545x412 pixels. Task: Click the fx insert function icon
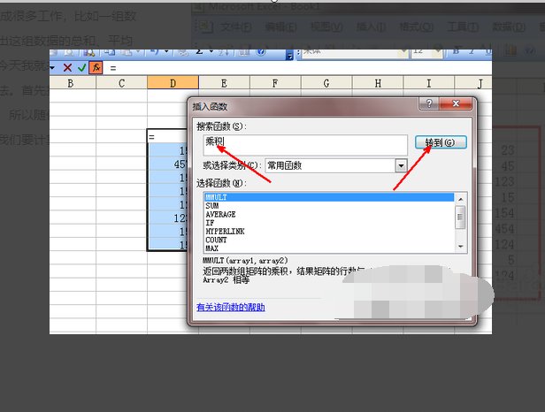pos(96,67)
